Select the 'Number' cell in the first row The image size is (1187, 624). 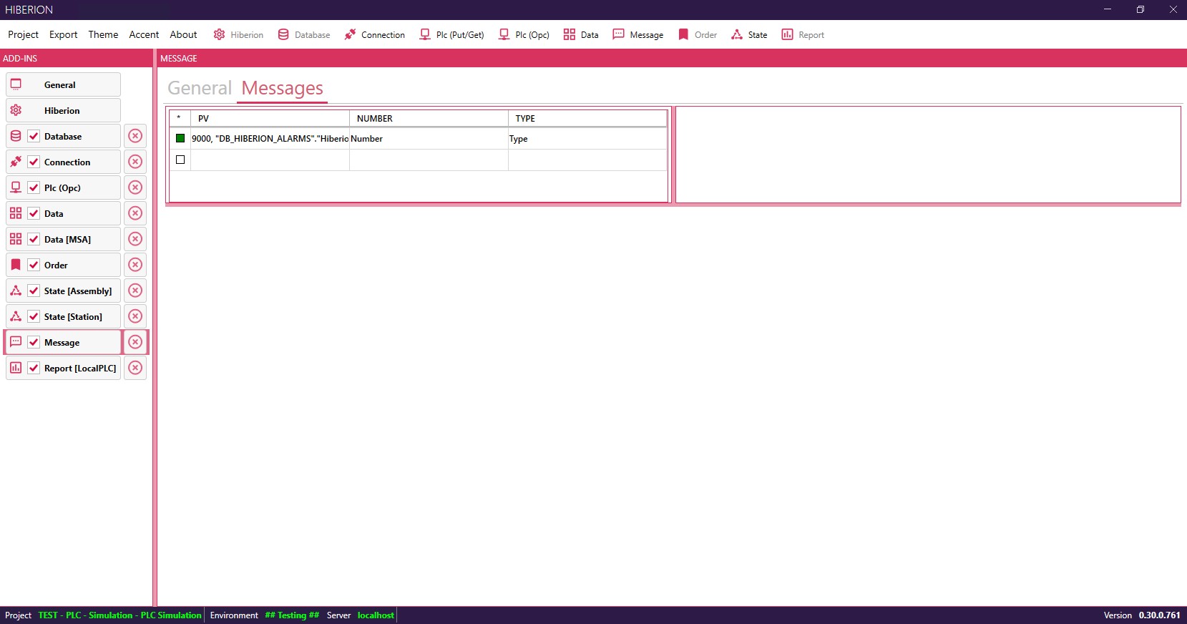[x=429, y=139]
